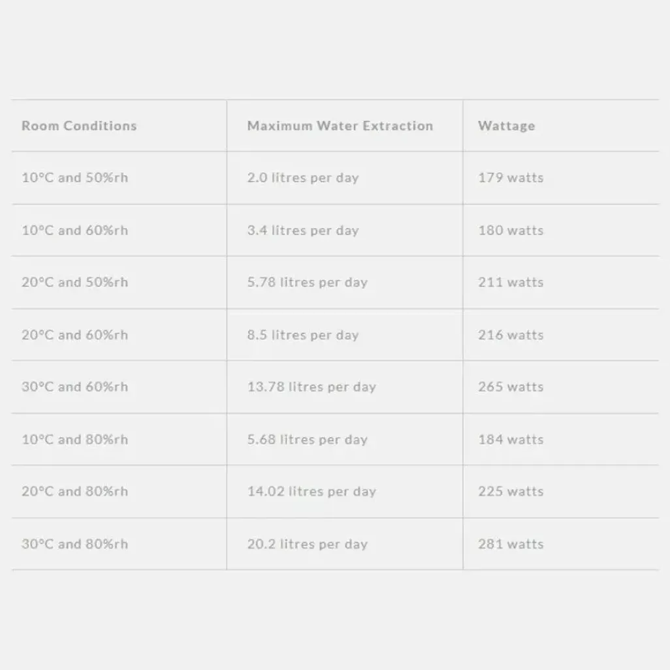670x670 pixels.
Task: Click the 30°C and 80%rh cell
Action: point(74,544)
